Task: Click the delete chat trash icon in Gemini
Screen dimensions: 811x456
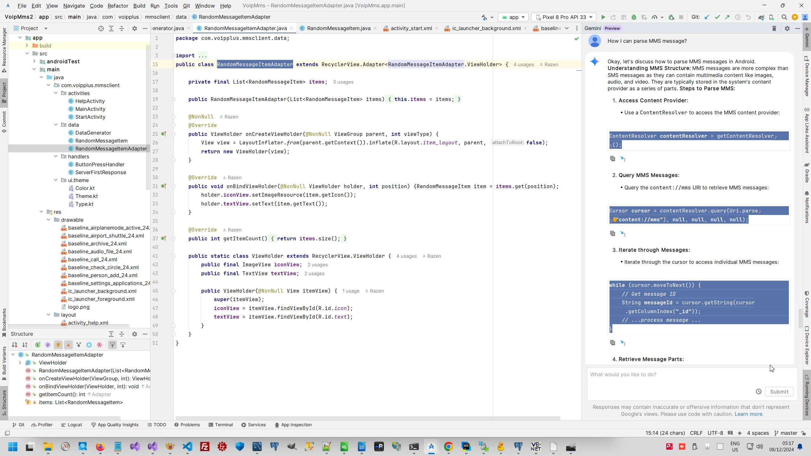Action: click(x=774, y=28)
